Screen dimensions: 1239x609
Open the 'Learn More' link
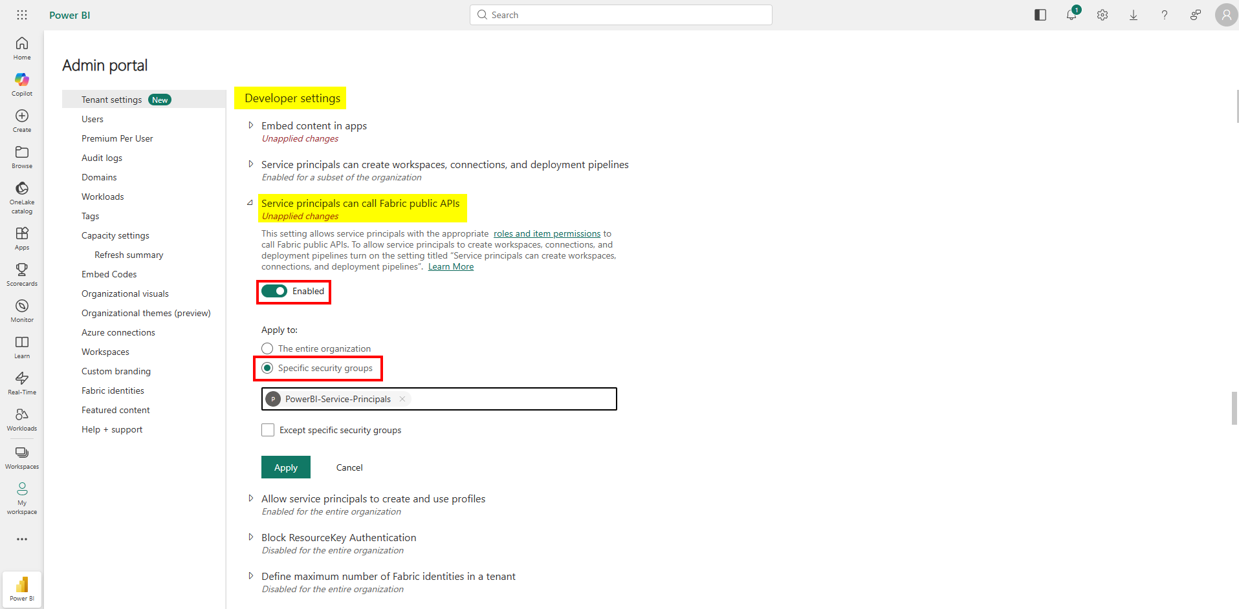pos(451,267)
